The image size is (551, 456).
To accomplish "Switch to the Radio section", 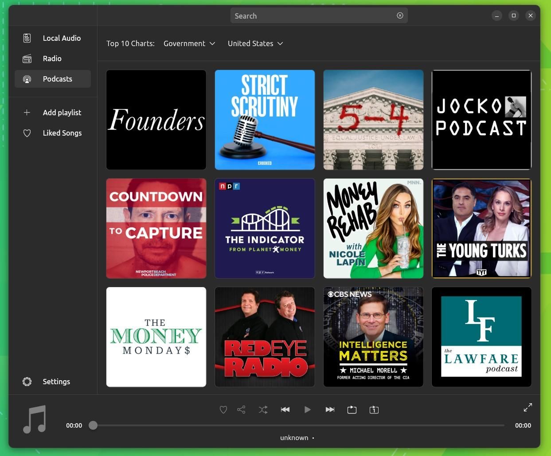I will pyautogui.click(x=52, y=58).
